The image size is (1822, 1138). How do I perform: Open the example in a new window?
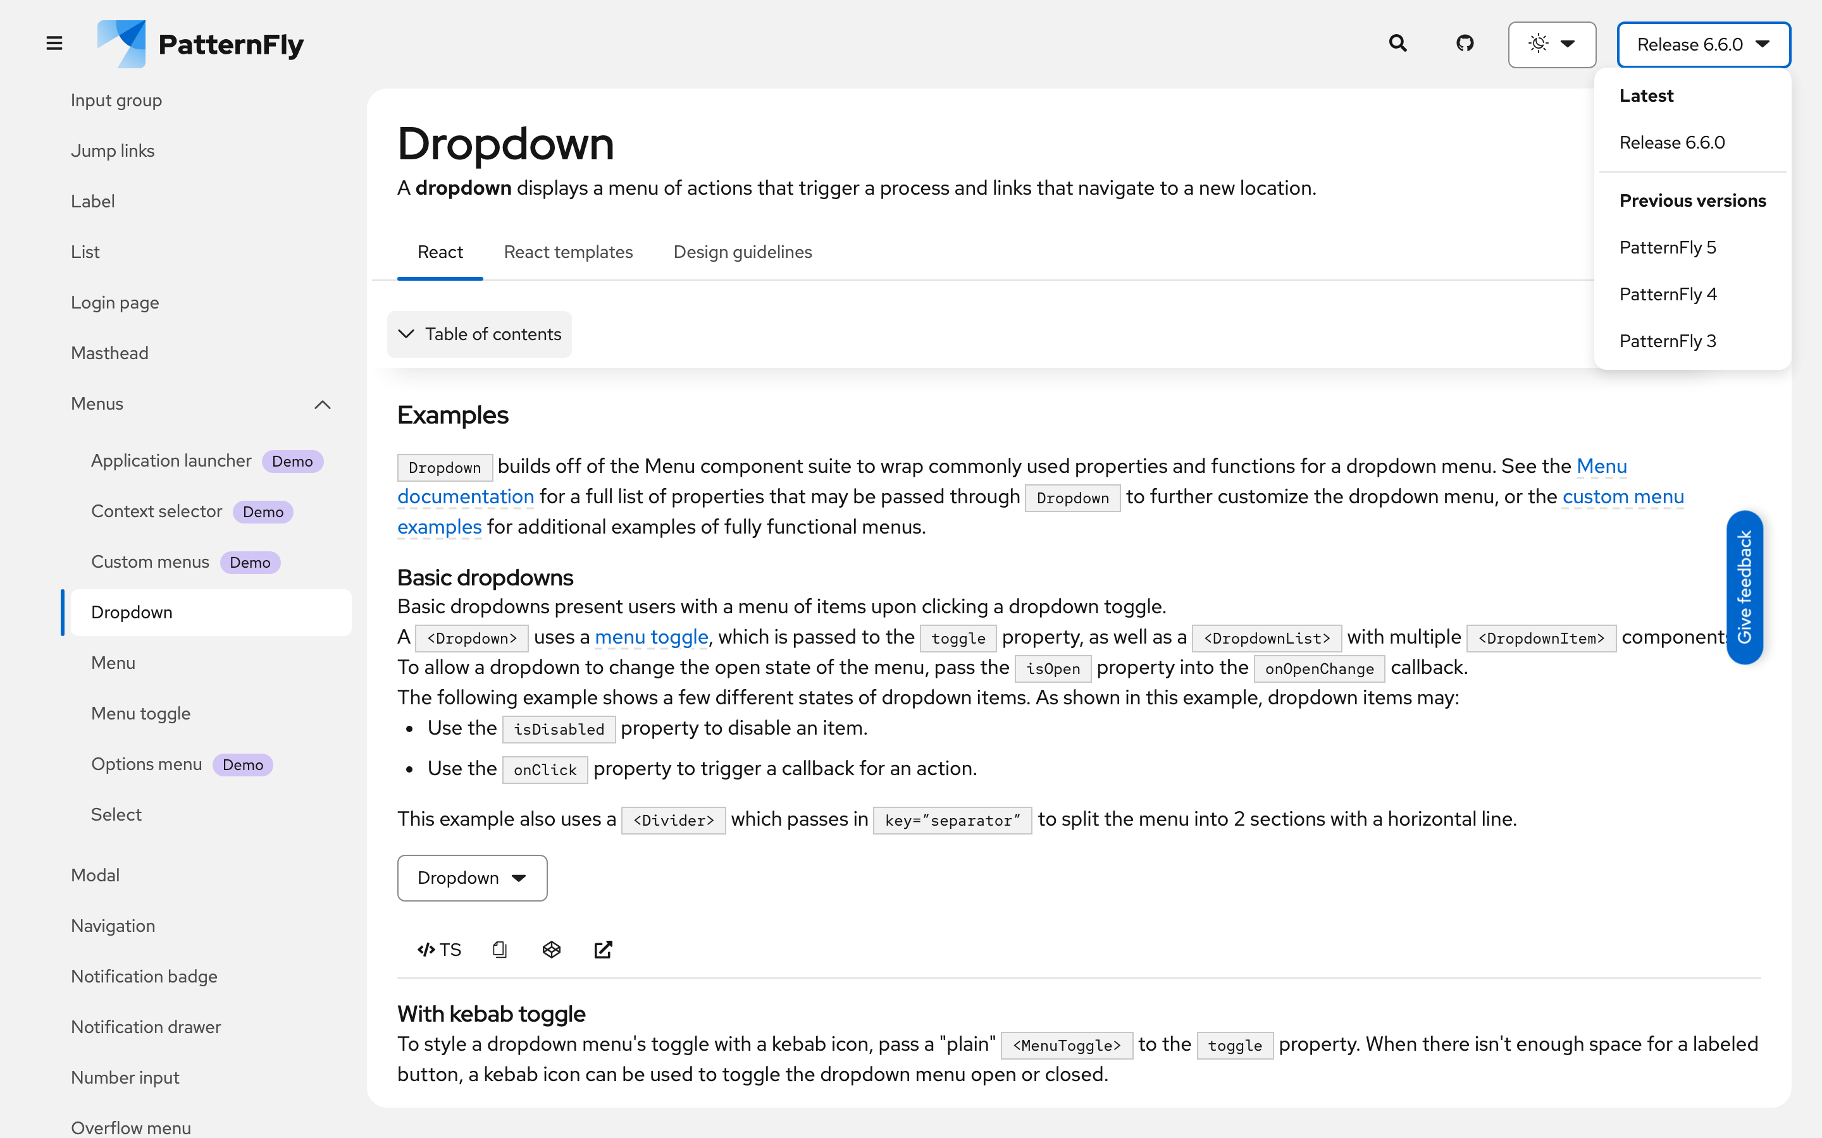point(603,950)
